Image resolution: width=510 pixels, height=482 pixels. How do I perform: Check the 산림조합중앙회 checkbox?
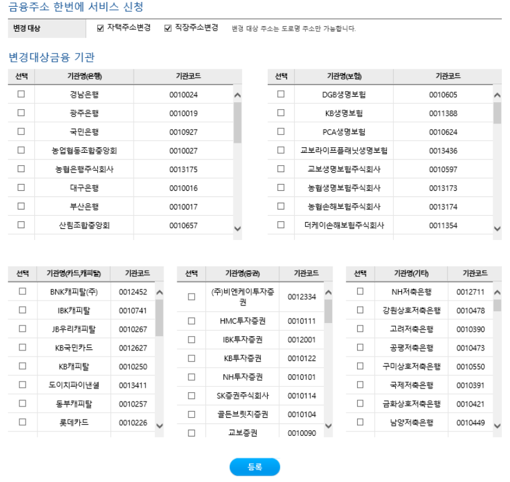[21, 224]
